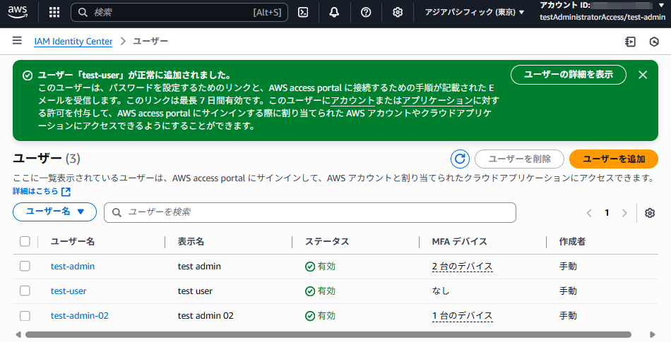The width and height of the screenshot is (671, 342).
Task: Click the ユーザーを削除 button
Action: 520,159
